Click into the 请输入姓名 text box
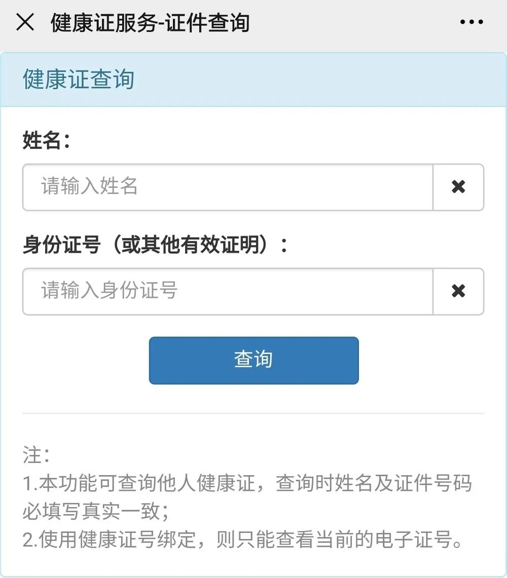Viewport: 507px width, 578px height. coord(227,187)
